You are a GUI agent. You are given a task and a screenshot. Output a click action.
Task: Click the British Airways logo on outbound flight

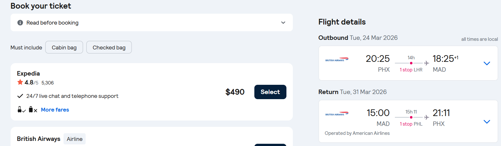pyautogui.click(x=337, y=60)
